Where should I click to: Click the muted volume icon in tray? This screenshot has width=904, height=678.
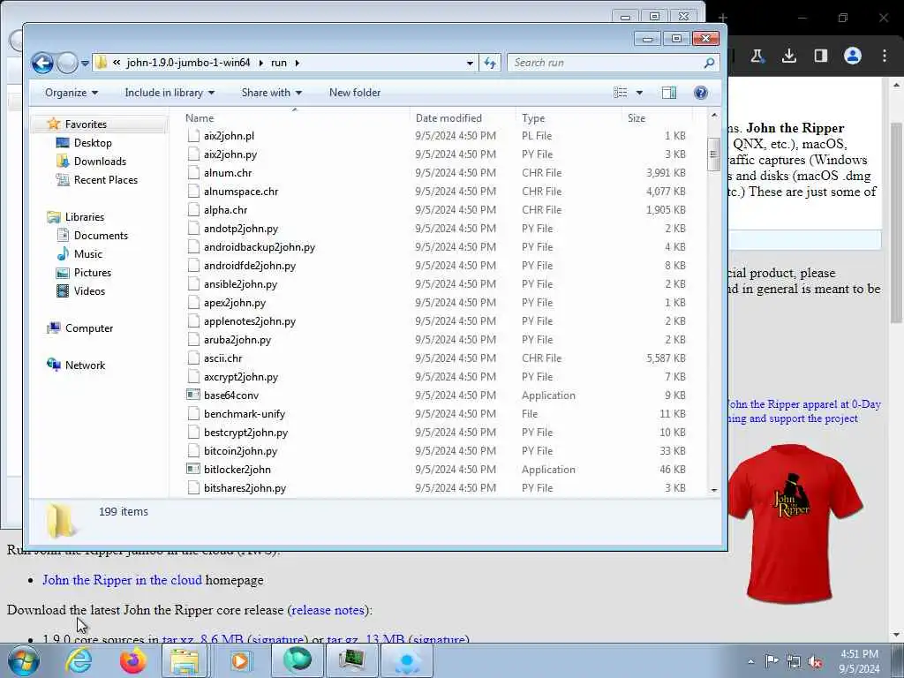(x=815, y=661)
